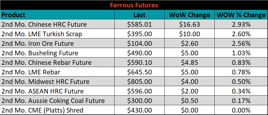
Task: Click the CME (Platts) Shred product cell
Action: point(57,110)
